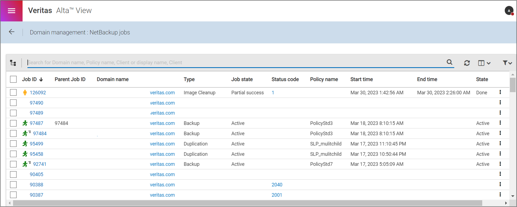Open job 126092 link
517x207 pixels.
tap(38, 92)
